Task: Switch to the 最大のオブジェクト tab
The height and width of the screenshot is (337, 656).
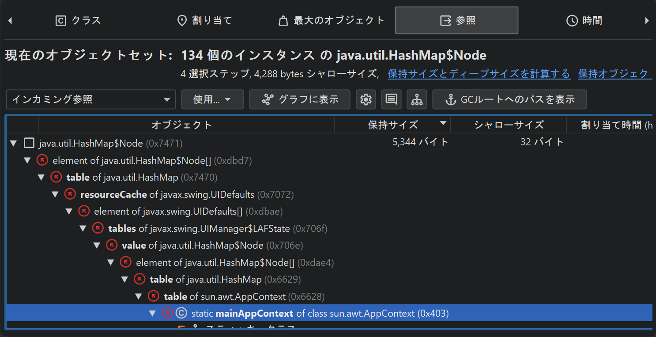Action: tap(332, 20)
